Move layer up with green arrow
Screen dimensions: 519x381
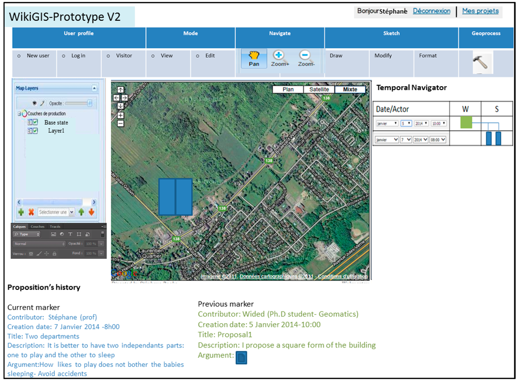[x=81, y=212]
